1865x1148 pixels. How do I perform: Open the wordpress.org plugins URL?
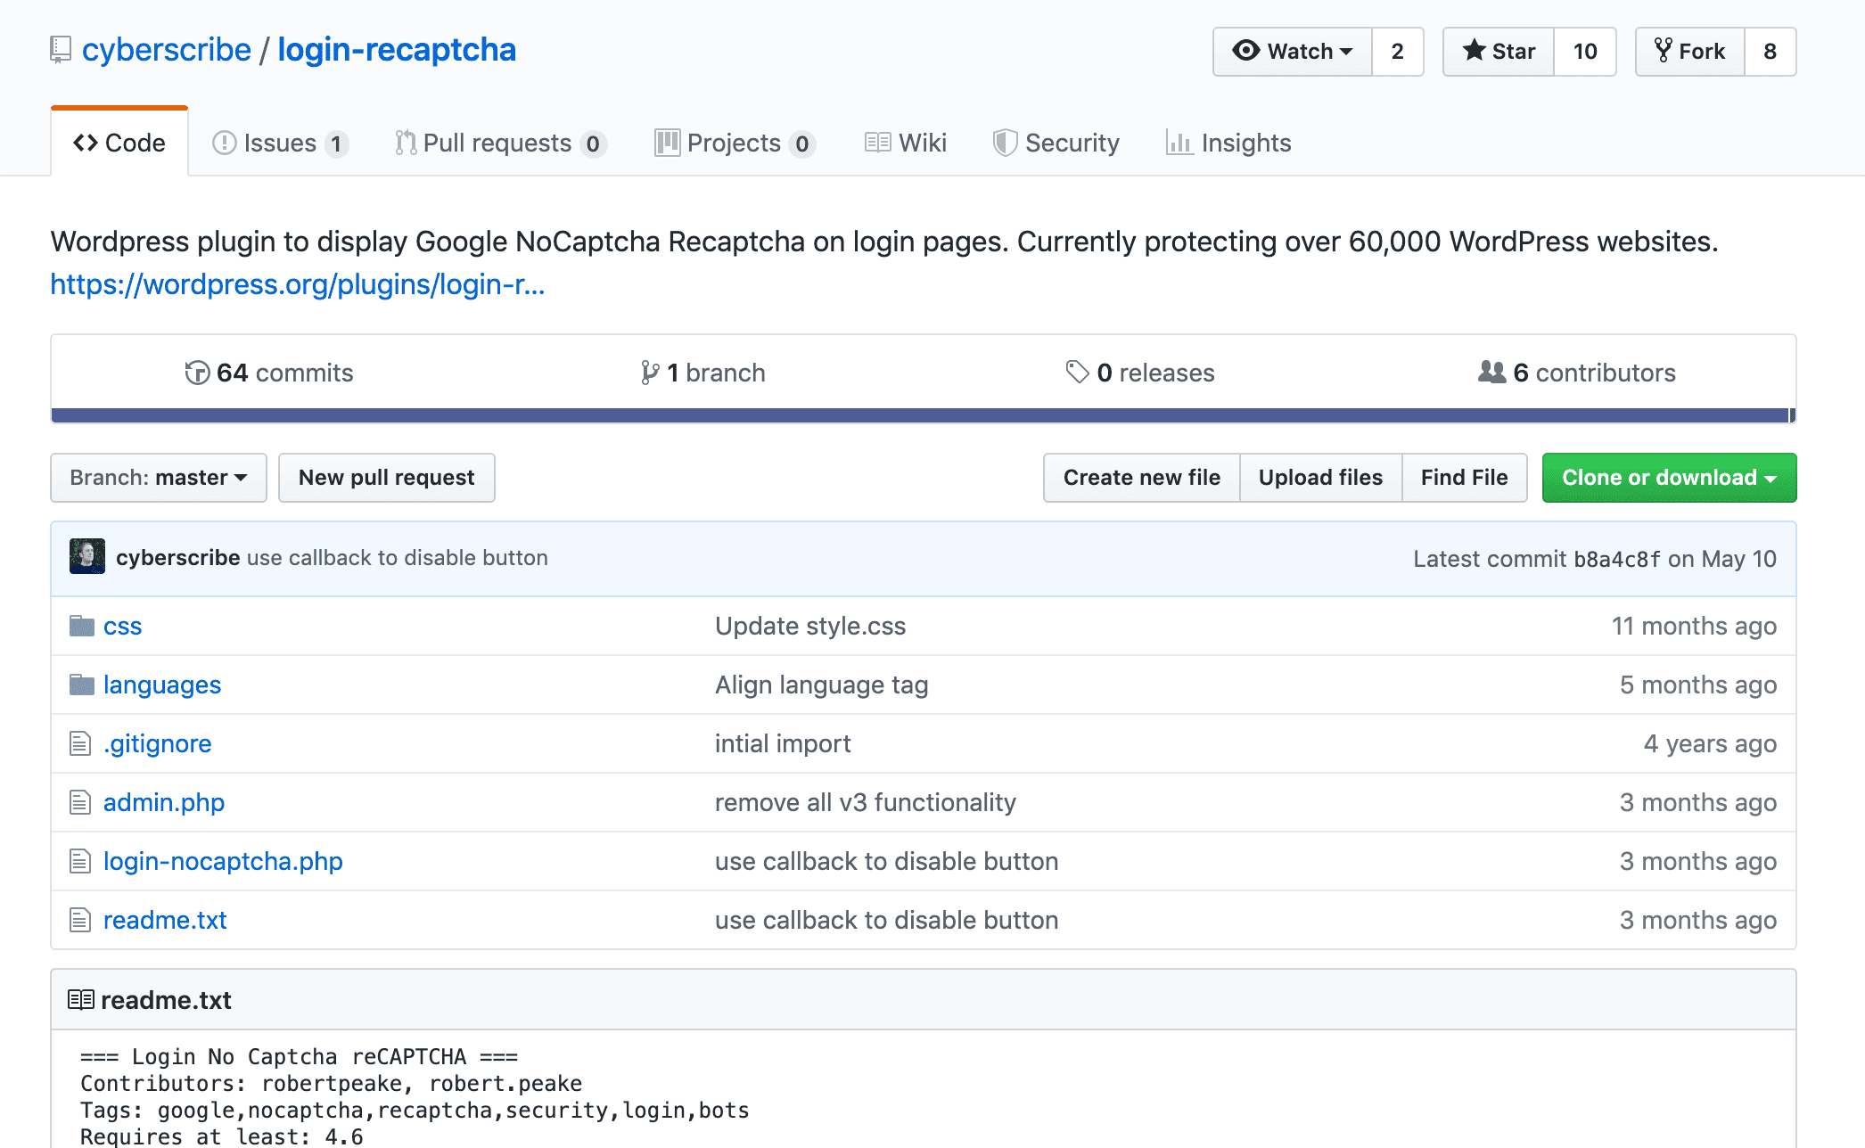(x=298, y=284)
